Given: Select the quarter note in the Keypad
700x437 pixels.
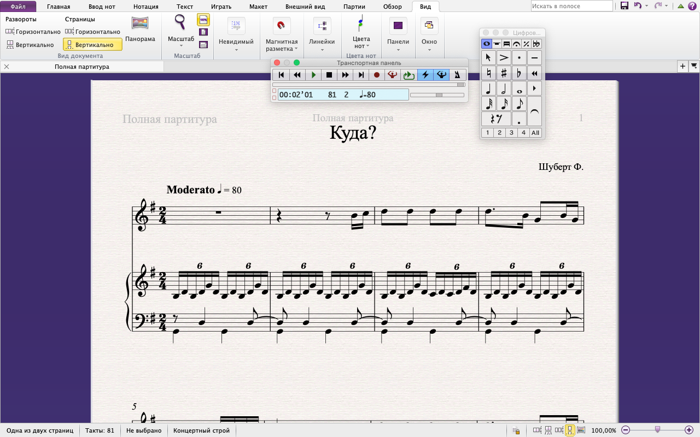Looking at the screenshot, I should point(488,88).
